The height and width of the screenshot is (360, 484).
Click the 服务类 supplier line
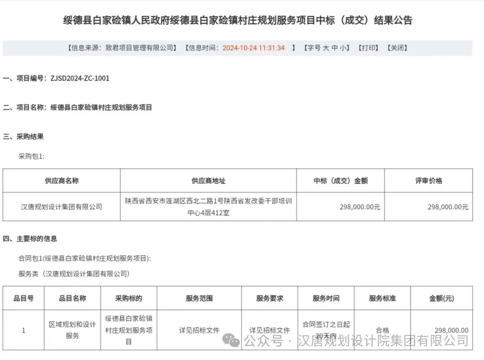tap(74, 274)
